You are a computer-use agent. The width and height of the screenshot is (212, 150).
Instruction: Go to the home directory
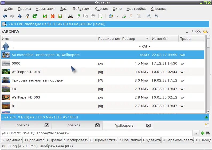click(x=27, y=16)
